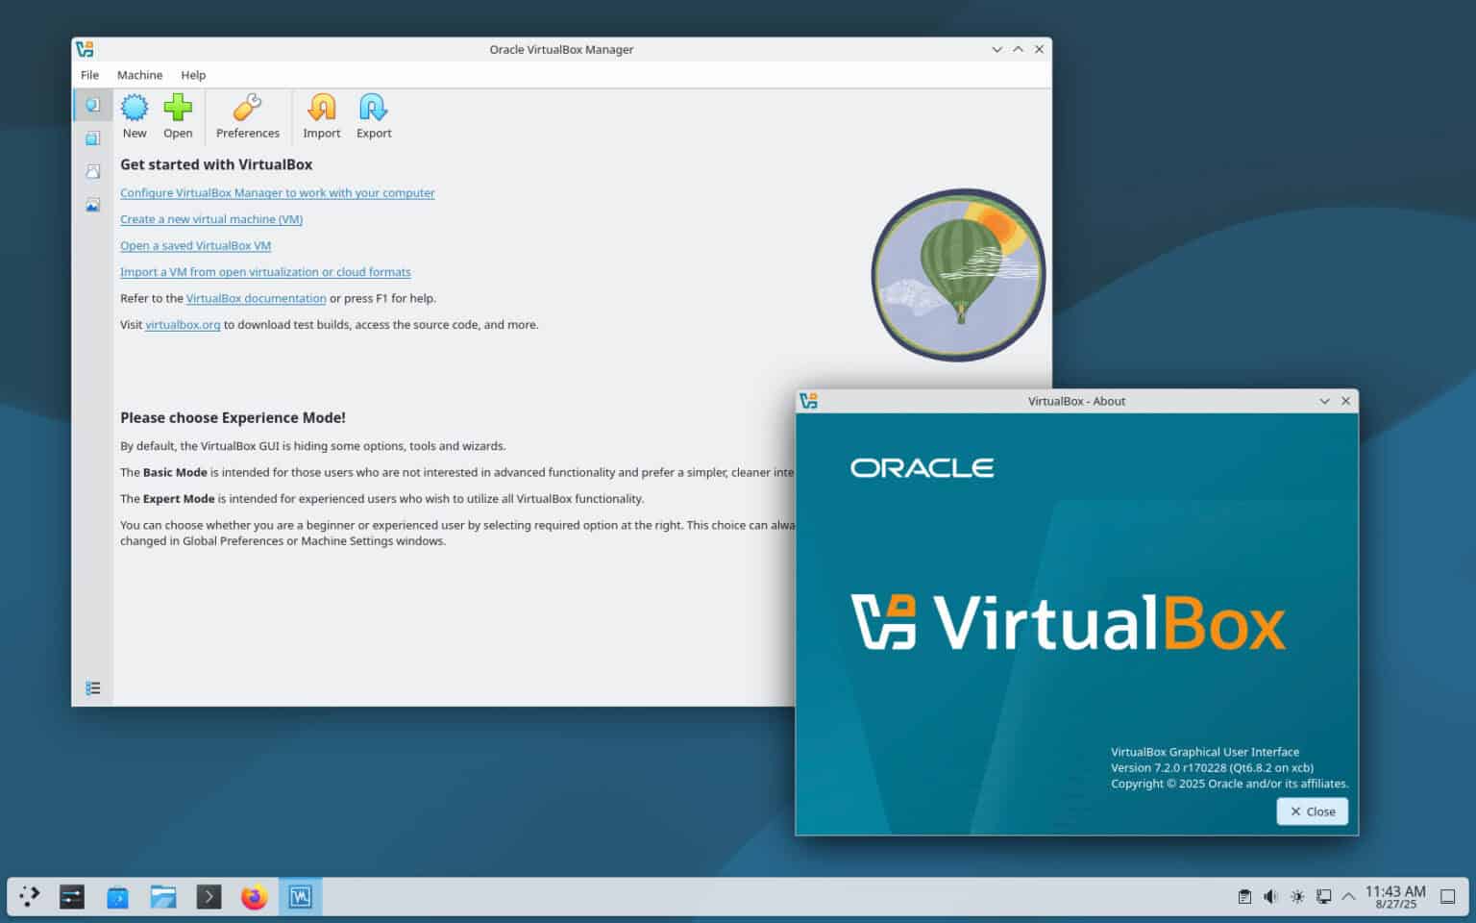Import an appliance via the Import icon
Viewport: 1476px width, 923px height.
click(x=321, y=114)
